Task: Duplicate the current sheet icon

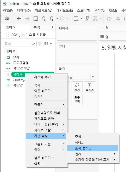Action: pos(87,18)
